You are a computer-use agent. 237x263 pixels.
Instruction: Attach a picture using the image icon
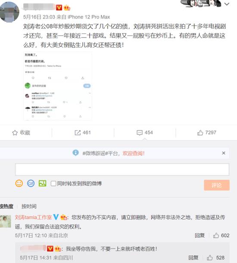(x=43, y=183)
